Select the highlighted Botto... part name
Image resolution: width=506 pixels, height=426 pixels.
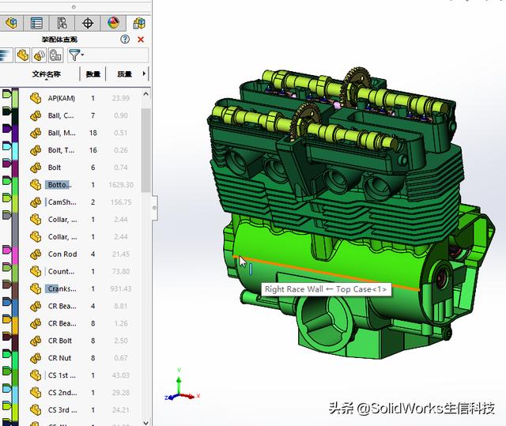[x=59, y=185]
